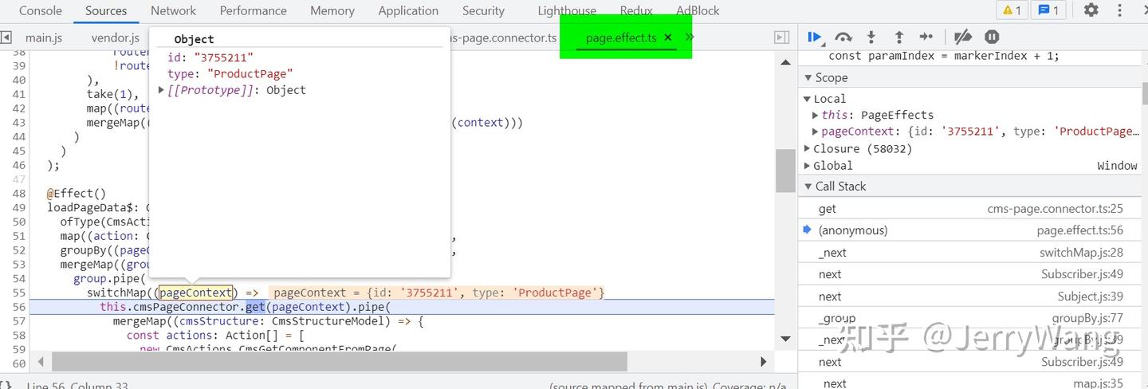Set a breakpoint on line 49
The width and height of the screenshot is (1148, 389).
19,207
